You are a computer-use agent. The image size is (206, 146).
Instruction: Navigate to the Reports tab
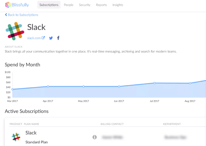[x=101, y=5]
